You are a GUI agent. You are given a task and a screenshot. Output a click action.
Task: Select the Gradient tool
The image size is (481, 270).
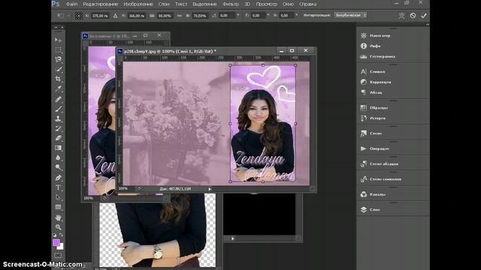[x=58, y=148]
